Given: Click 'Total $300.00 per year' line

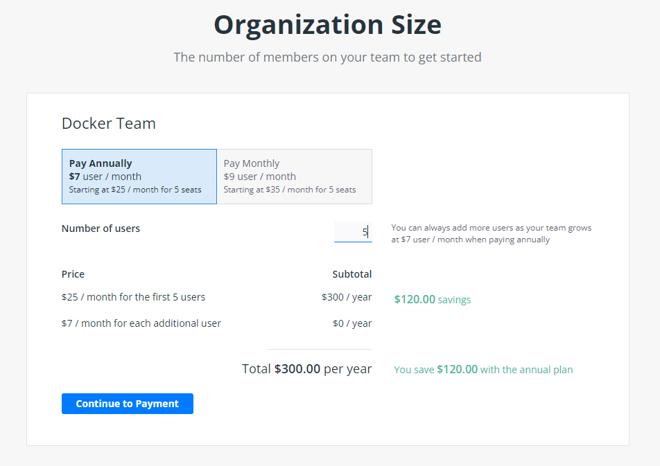Looking at the screenshot, I should (x=307, y=369).
